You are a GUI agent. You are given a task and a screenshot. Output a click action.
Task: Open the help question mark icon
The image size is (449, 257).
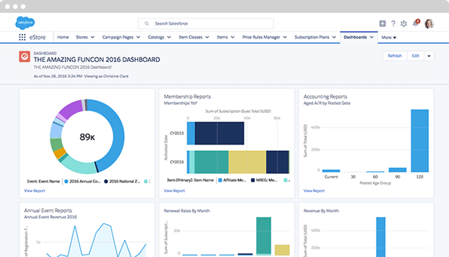click(x=393, y=24)
